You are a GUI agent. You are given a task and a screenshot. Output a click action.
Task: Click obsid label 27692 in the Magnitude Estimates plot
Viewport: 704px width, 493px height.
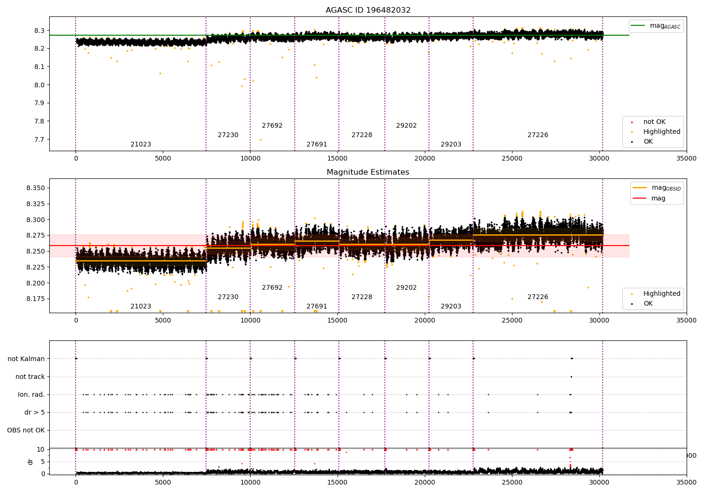(x=272, y=288)
